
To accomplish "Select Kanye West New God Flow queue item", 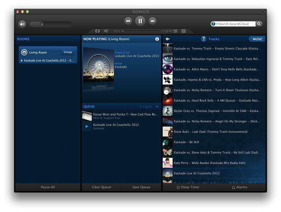I will click(121, 116).
